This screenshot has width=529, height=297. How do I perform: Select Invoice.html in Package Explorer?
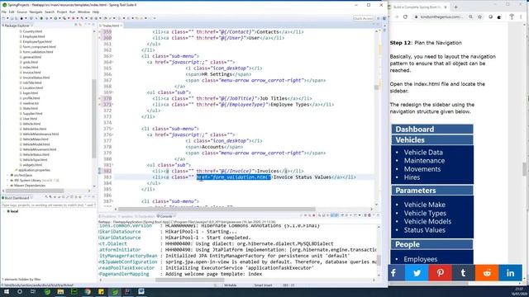31,73
